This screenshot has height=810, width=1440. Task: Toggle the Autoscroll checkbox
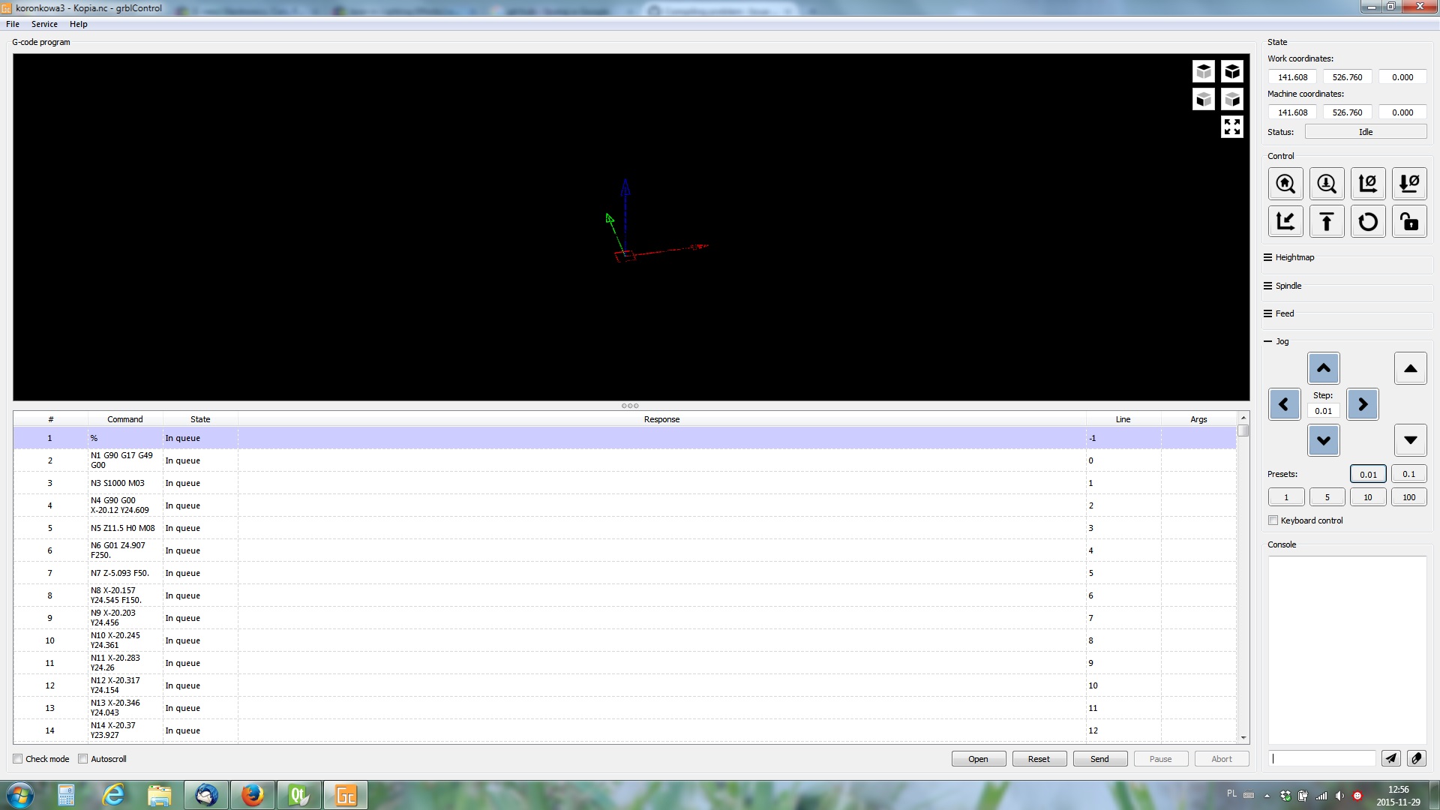(83, 759)
